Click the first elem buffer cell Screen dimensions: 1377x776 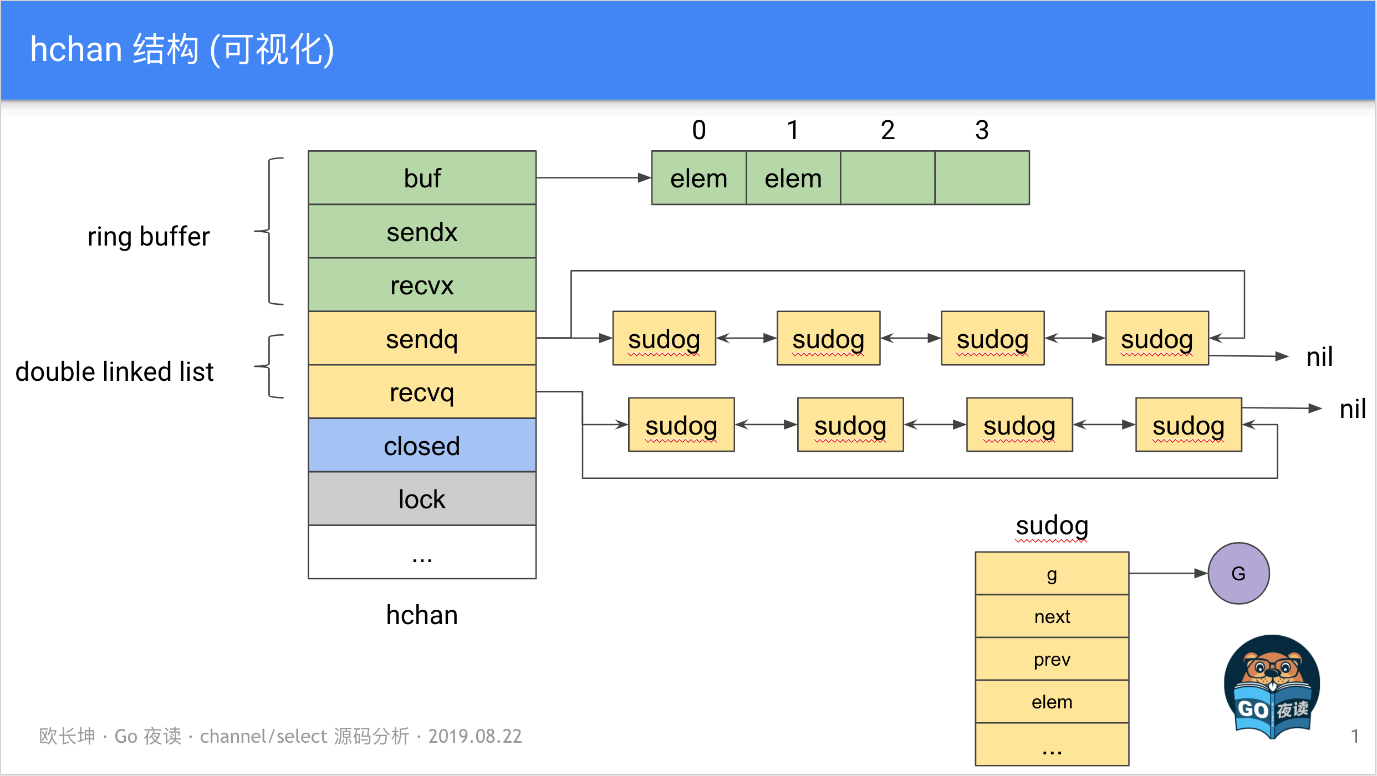point(698,178)
